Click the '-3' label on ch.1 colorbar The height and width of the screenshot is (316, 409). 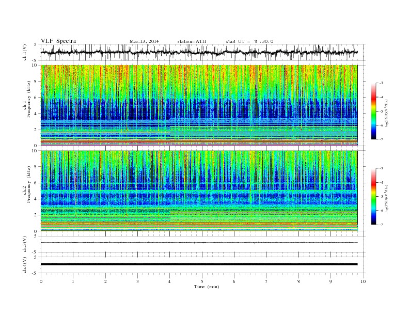click(381, 83)
